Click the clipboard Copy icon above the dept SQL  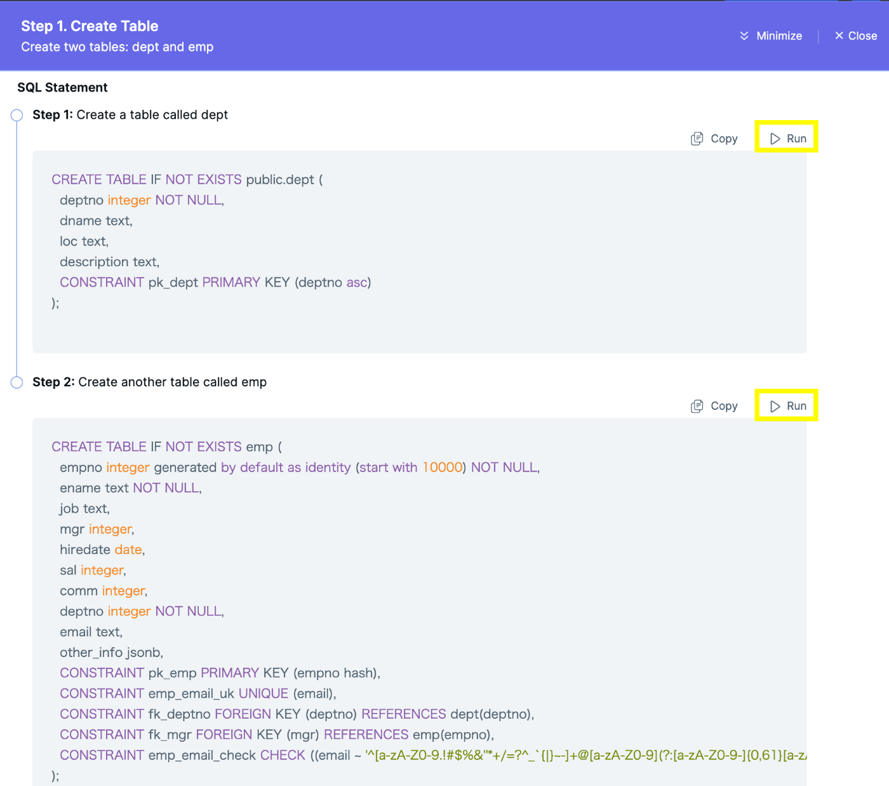point(698,138)
